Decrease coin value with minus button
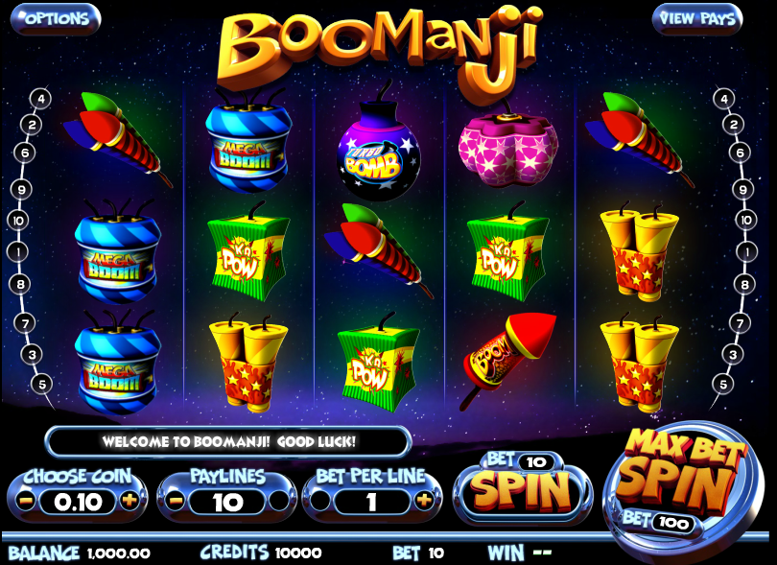 click(26, 501)
